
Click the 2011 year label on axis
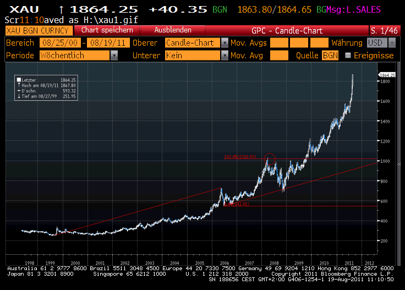click(349, 263)
